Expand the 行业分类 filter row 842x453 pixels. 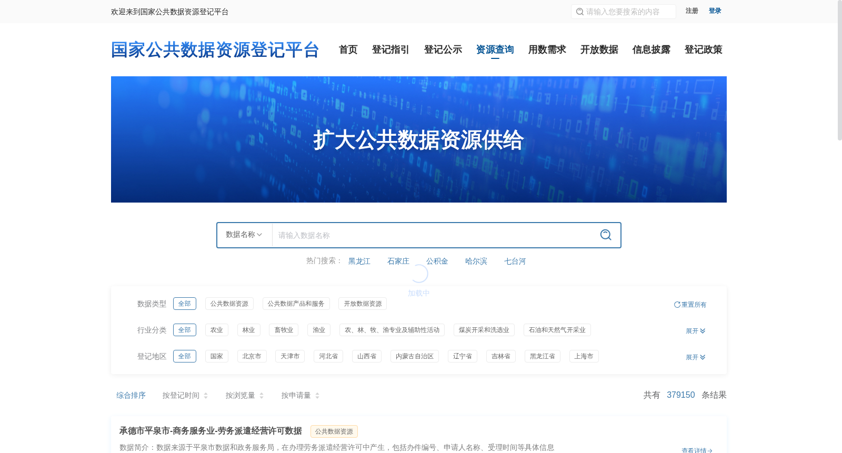[696, 331]
